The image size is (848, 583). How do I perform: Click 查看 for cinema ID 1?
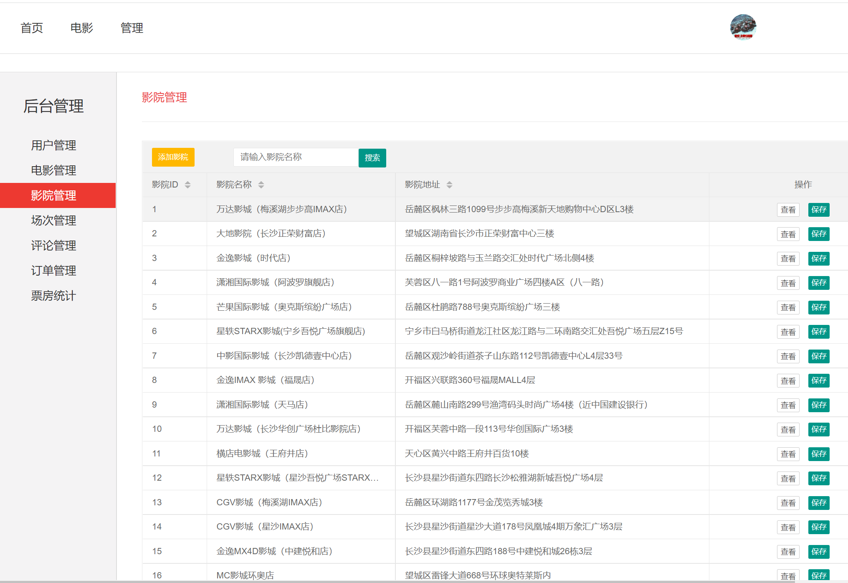788,210
